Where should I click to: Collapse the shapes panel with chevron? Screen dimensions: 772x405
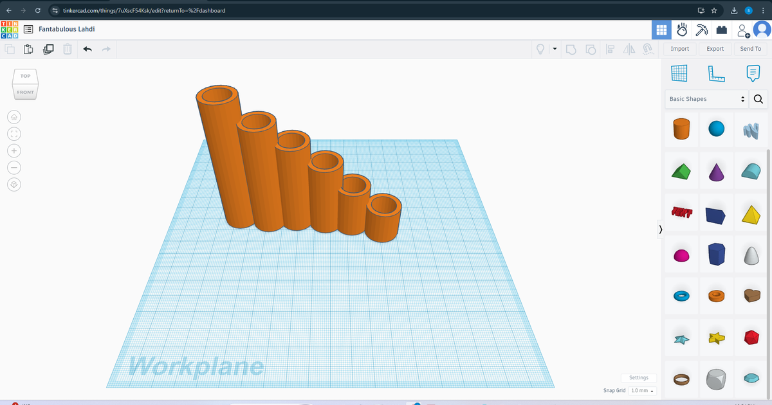660,230
